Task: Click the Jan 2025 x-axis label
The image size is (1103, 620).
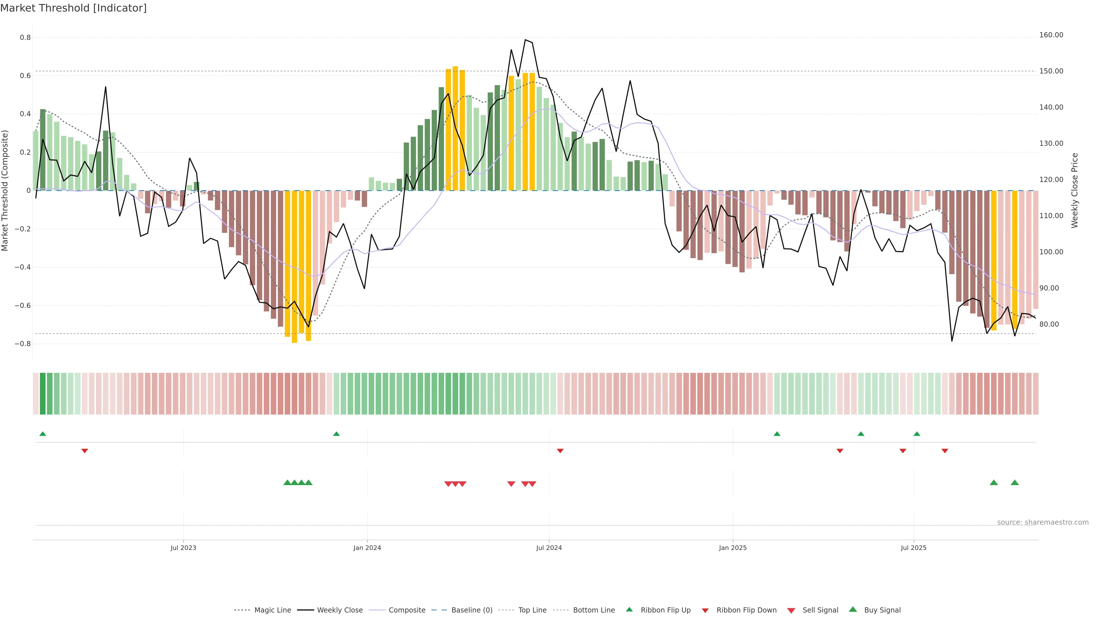Action: [x=733, y=548]
